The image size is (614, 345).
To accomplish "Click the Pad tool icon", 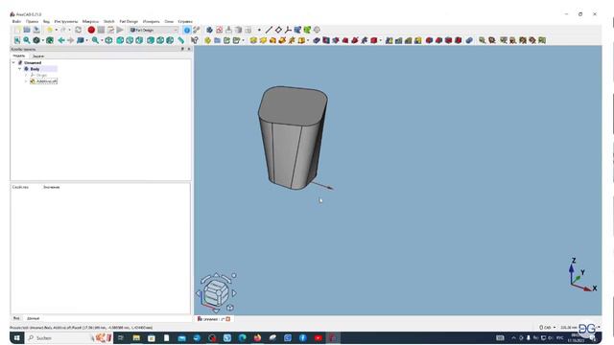I will point(253,40).
